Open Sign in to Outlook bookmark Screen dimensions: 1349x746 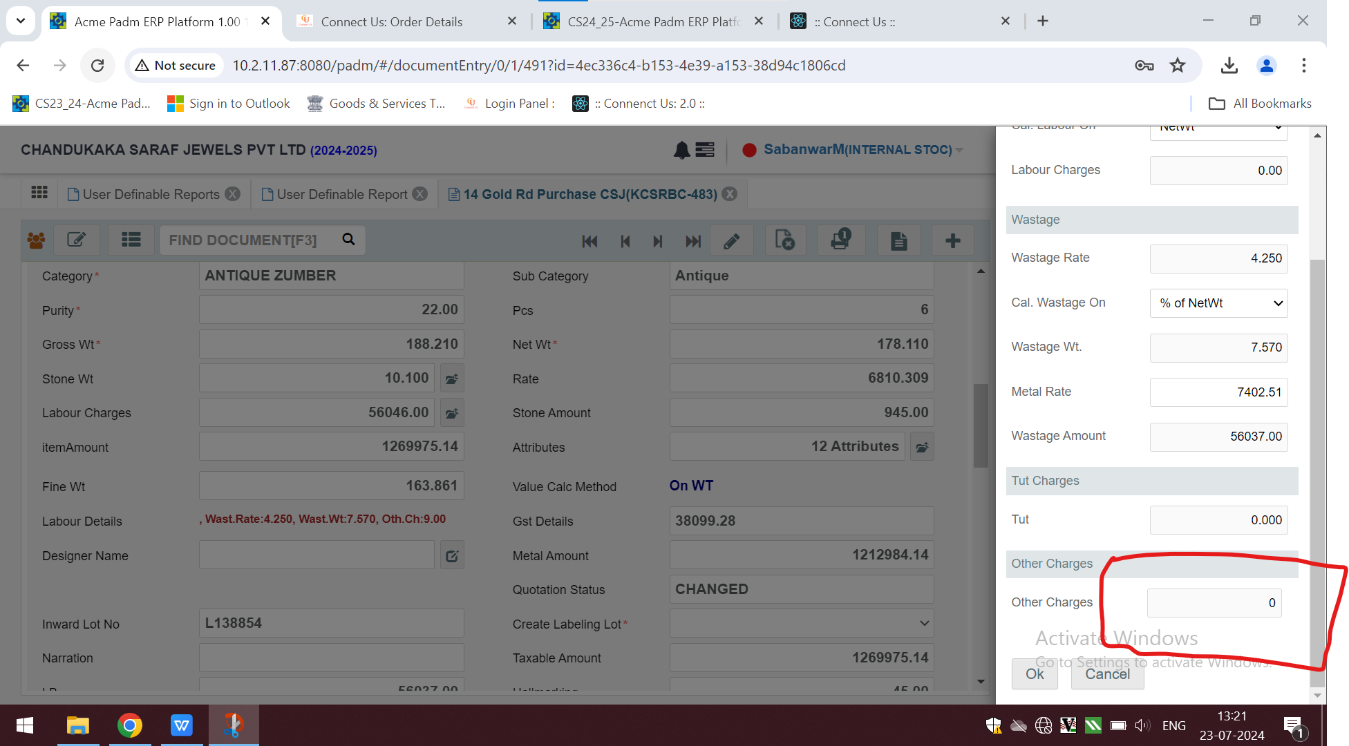coord(229,104)
